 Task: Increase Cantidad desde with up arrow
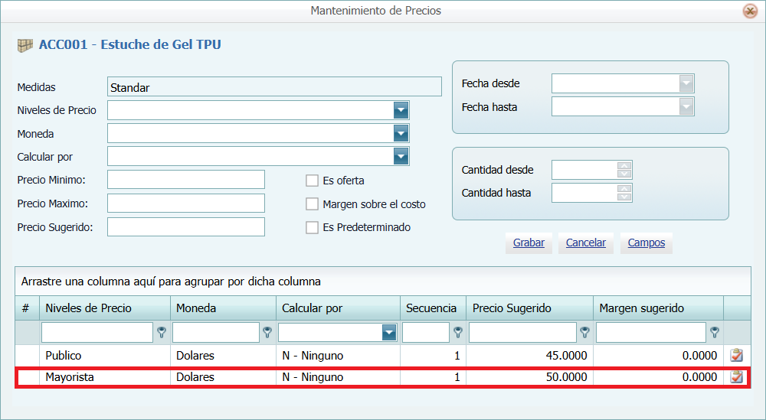[x=624, y=165]
